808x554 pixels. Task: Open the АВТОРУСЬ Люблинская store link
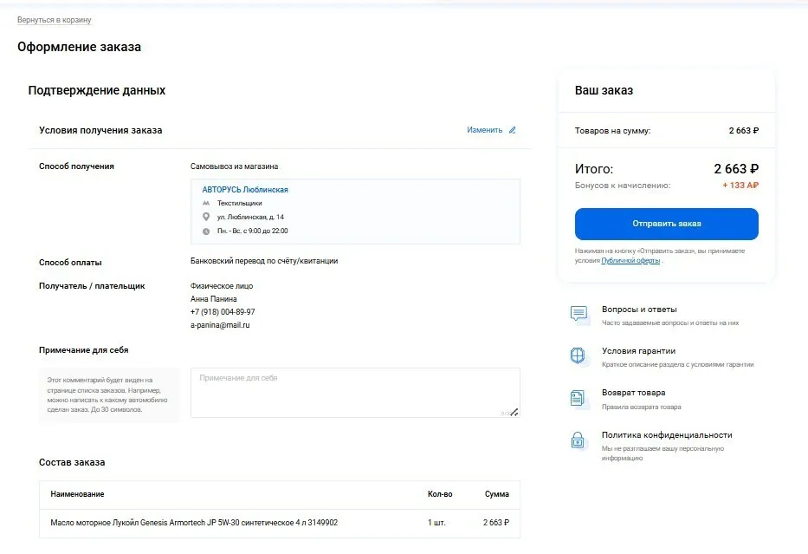point(245,190)
